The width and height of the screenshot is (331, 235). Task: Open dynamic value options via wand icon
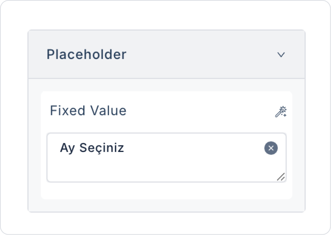pos(281,111)
